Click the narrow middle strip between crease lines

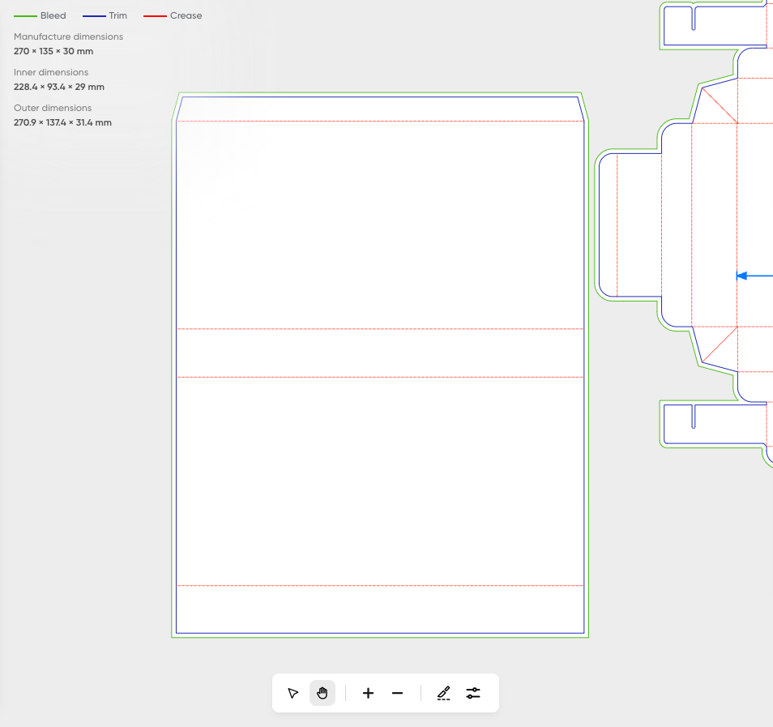379,353
